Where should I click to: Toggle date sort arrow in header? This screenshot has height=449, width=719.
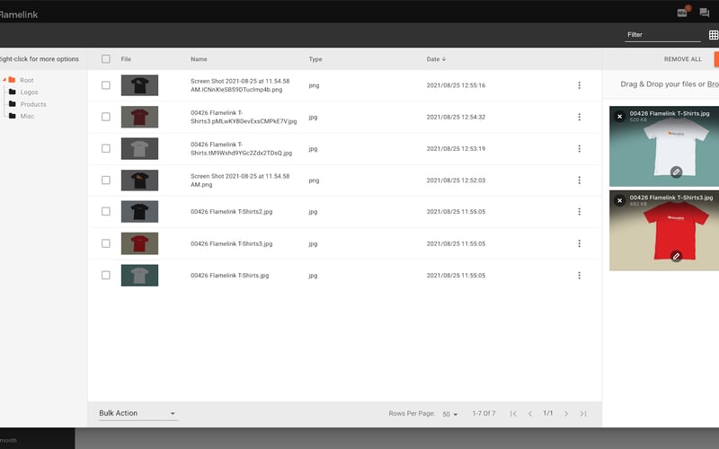tap(444, 59)
